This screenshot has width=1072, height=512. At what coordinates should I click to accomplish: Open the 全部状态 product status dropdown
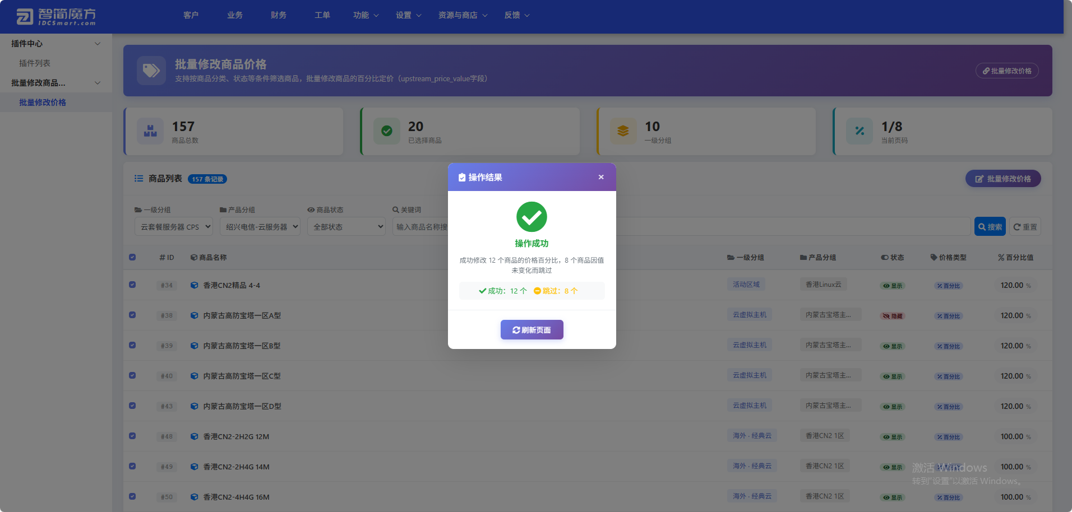[346, 227]
